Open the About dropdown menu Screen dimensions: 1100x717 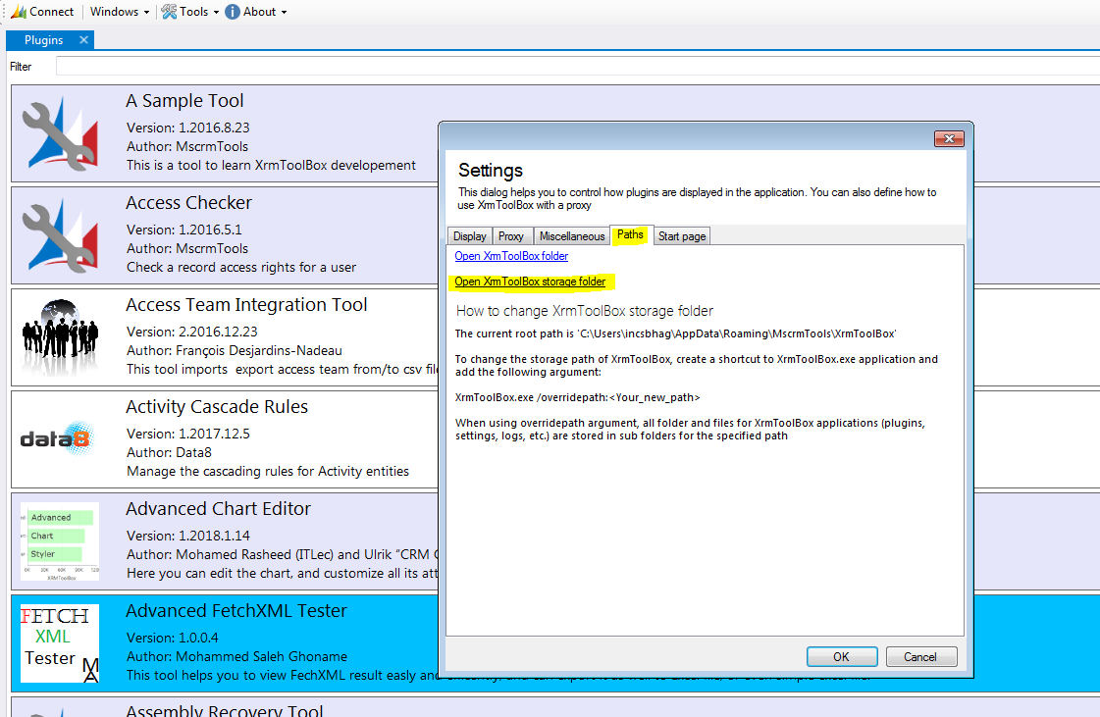(256, 12)
